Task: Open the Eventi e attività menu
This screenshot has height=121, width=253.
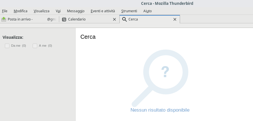Action: [103, 11]
